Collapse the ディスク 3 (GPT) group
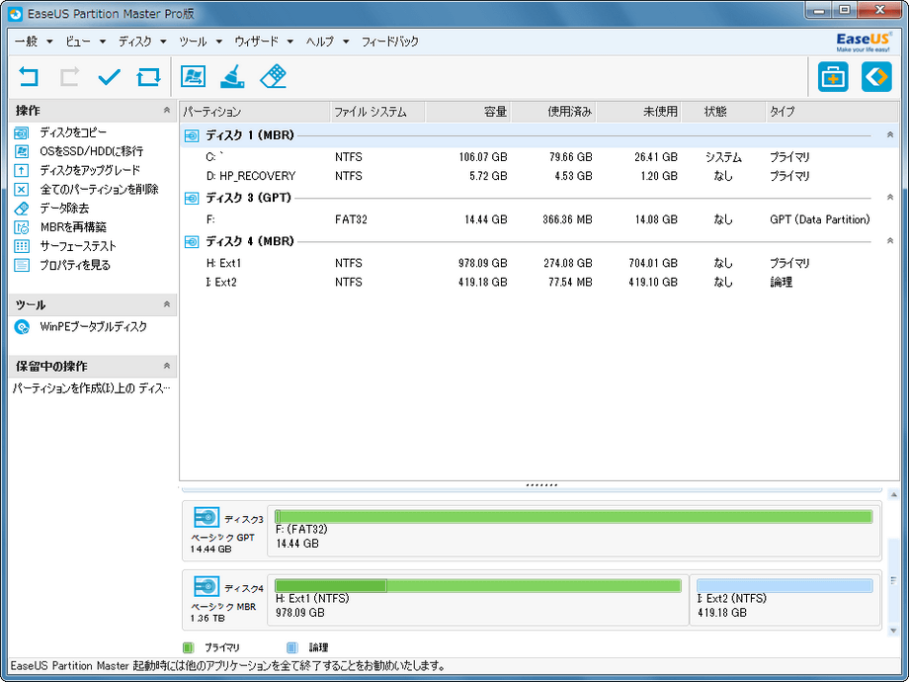Screen dimensions: 909x682 tap(890, 198)
